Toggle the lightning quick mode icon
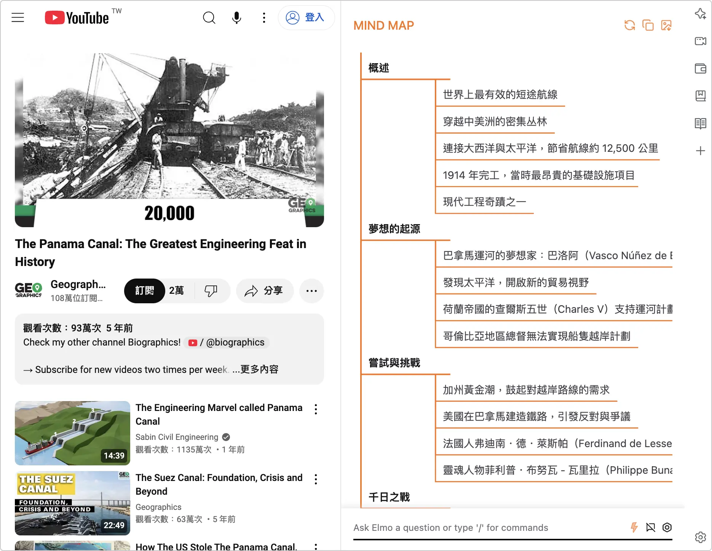Image resolution: width=712 pixels, height=551 pixels. point(634,527)
